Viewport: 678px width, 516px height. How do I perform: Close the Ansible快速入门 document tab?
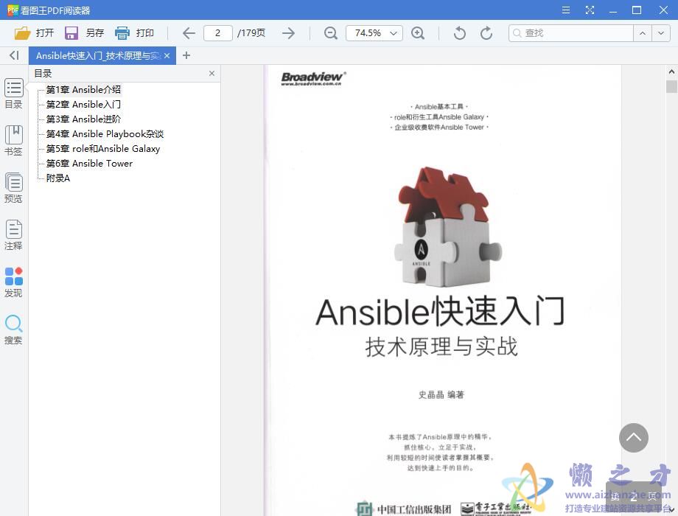pos(167,55)
